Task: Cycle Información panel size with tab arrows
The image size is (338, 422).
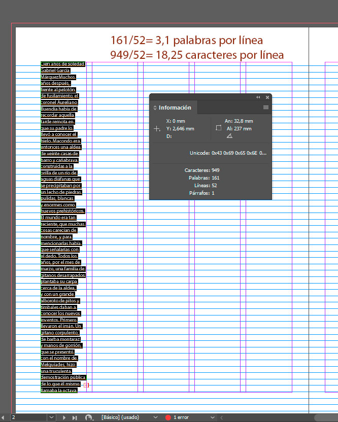Action: tap(155, 108)
